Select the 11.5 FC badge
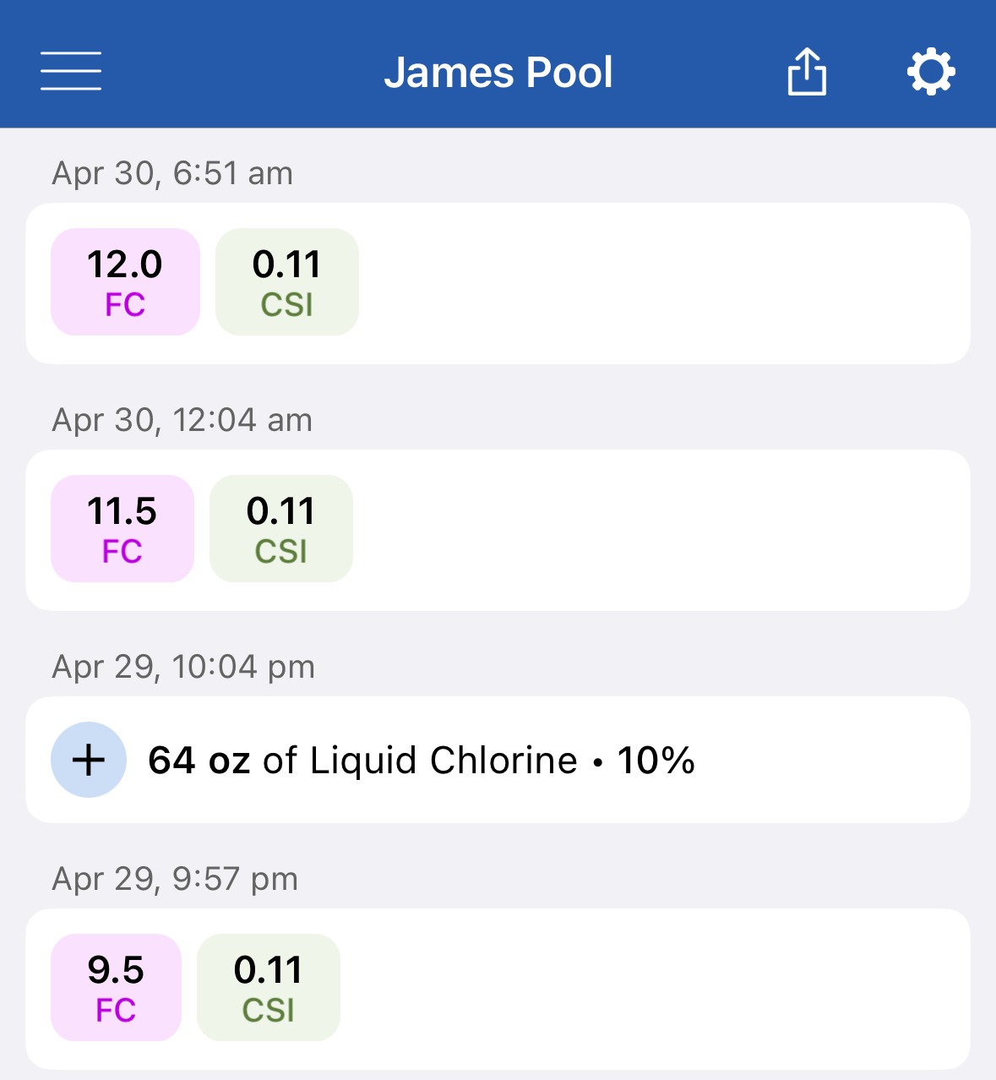The height and width of the screenshot is (1080, 996). (122, 528)
